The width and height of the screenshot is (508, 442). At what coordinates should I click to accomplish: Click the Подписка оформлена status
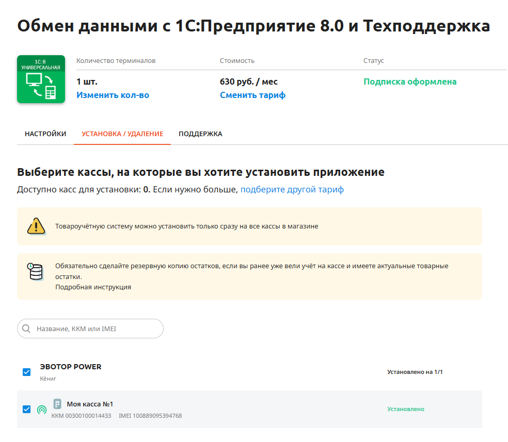click(410, 81)
